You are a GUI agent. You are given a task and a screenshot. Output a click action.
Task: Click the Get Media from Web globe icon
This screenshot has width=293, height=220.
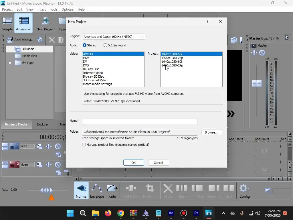pos(40,40)
